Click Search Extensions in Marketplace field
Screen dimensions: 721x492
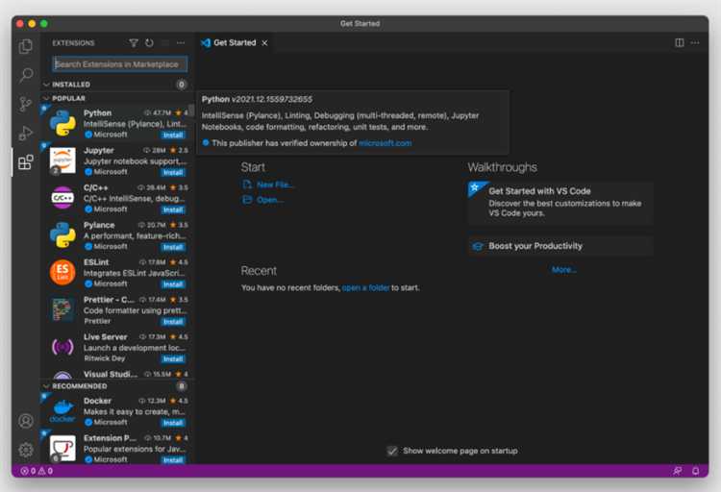tap(119, 64)
